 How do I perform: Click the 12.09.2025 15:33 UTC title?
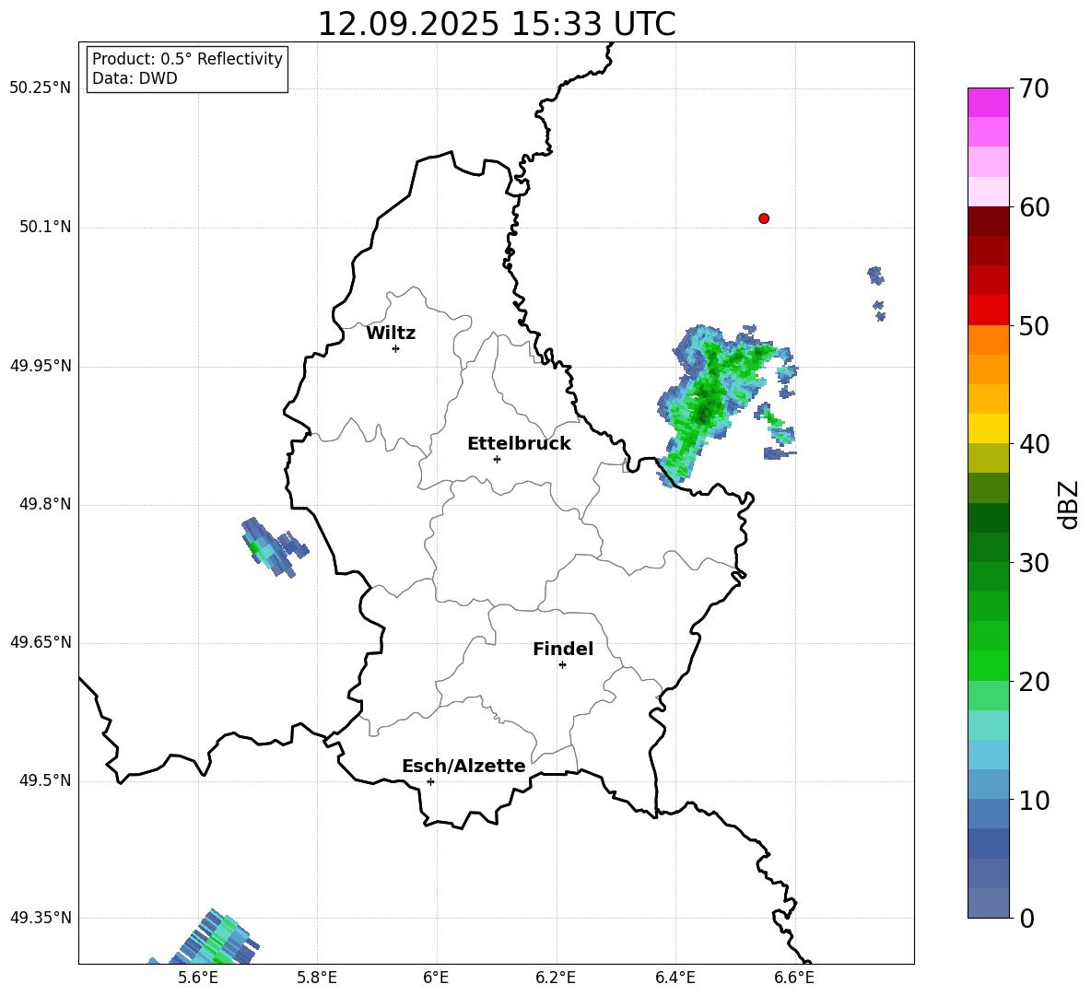(x=497, y=24)
